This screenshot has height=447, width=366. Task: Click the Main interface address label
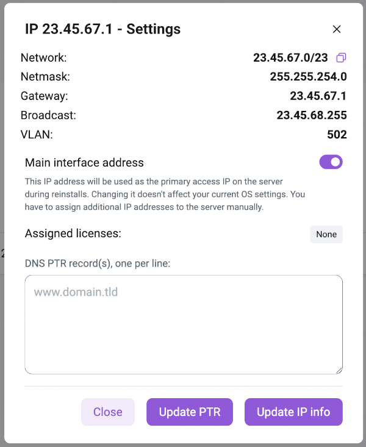click(84, 163)
